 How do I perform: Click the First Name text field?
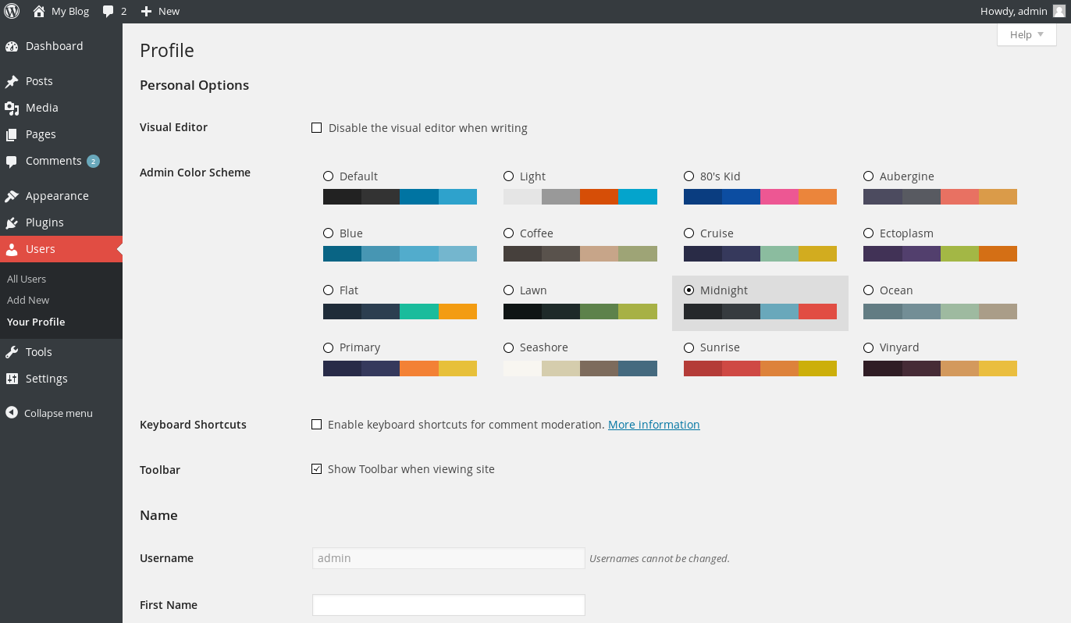coord(448,605)
